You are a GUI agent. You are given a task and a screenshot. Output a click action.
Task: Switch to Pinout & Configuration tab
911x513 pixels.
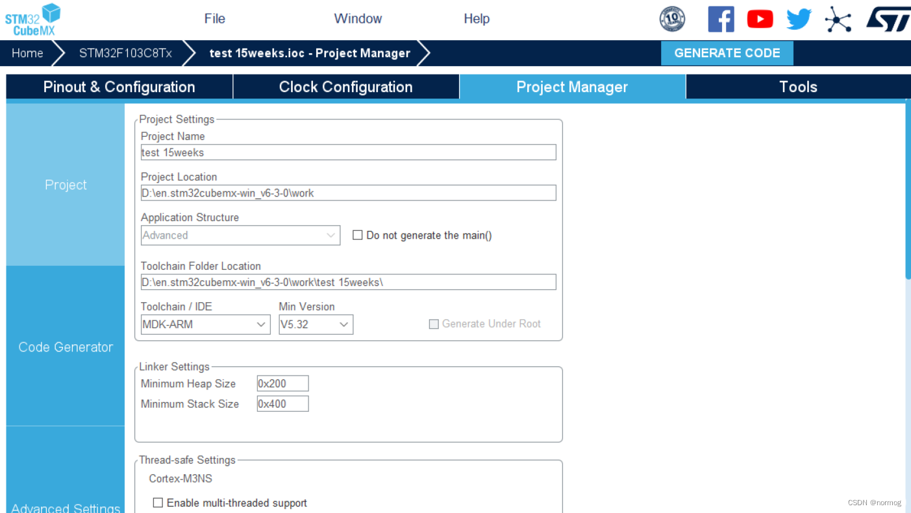coord(119,87)
